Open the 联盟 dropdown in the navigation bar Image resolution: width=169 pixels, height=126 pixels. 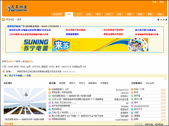pos(130,14)
